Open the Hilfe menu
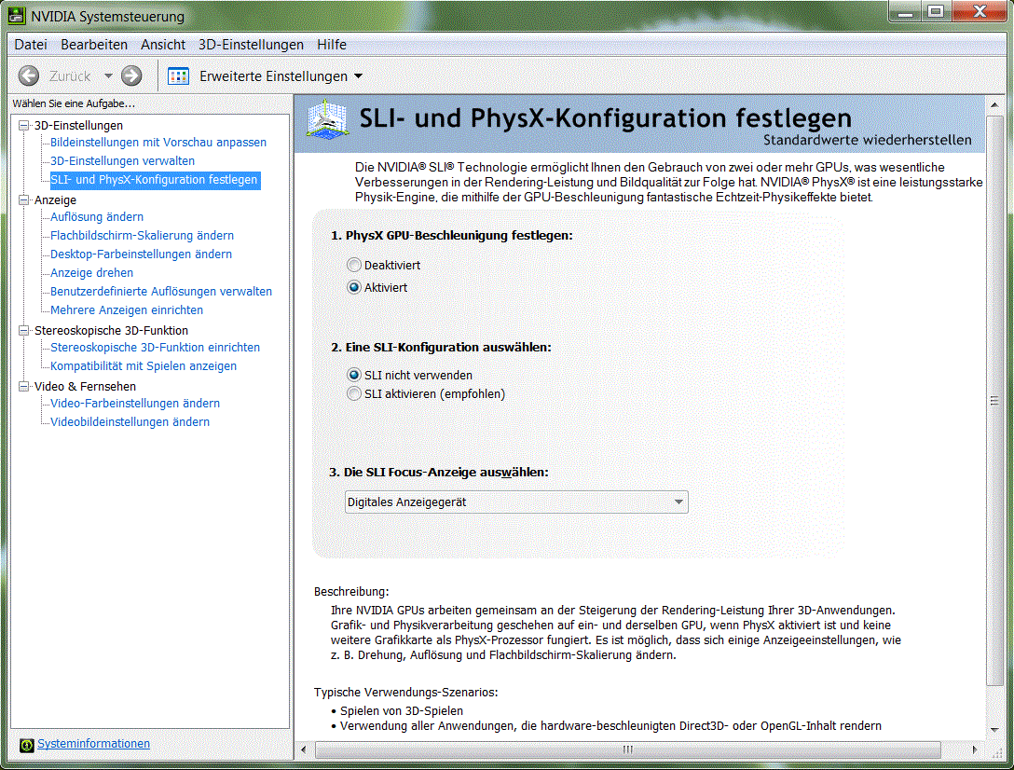Screen dimensions: 1014x770 click(x=332, y=45)
